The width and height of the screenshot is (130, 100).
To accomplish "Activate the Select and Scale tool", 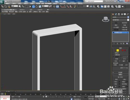I will [x=40, y=7].
